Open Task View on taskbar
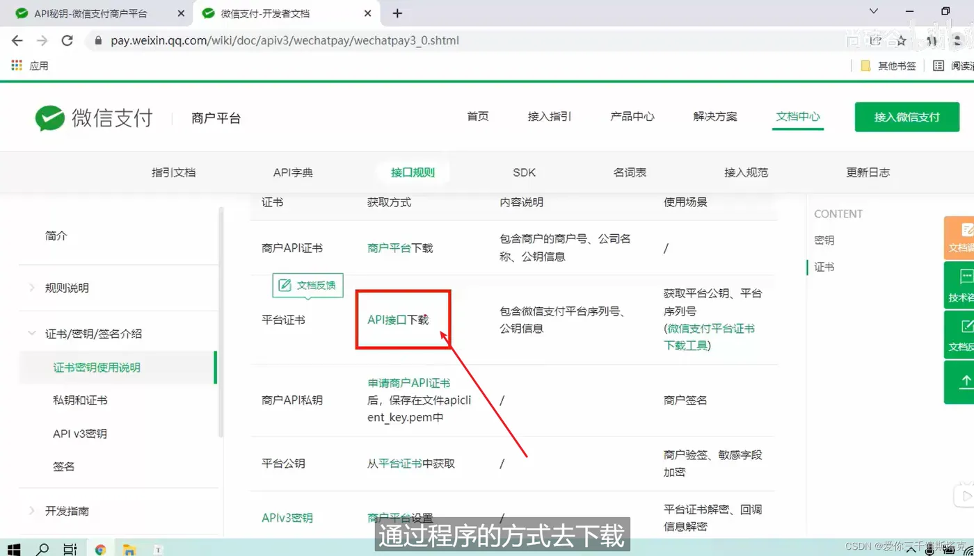This screenshot has height=556, width=974. [70, 549]
